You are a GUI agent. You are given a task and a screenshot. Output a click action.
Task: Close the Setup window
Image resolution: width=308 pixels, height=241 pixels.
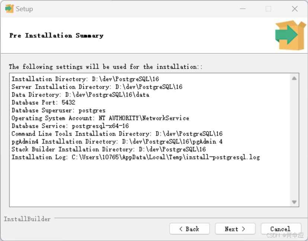[x=295, y=9]
